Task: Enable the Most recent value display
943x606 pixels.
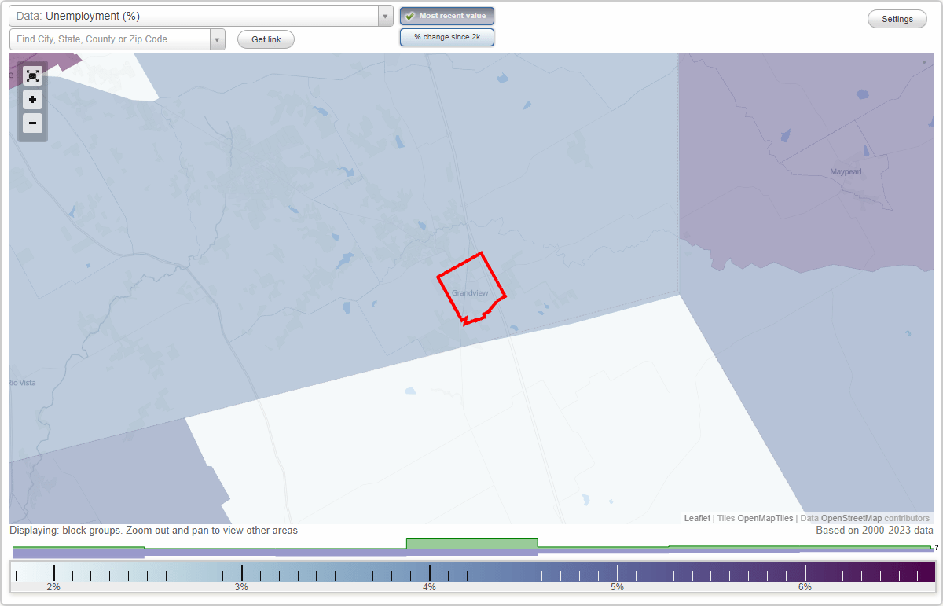Action: [x=446, y=16]
